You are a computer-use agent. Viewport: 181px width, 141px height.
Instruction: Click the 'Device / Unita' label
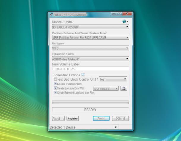[x=62, y=22]
